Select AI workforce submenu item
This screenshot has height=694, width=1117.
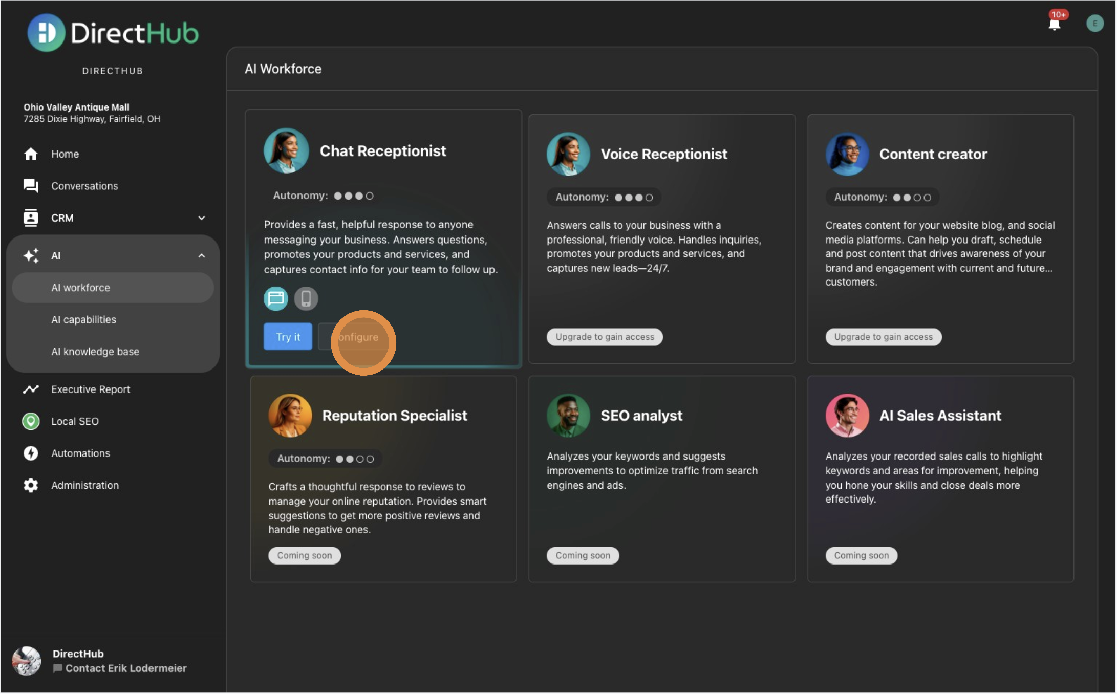(x=80, y=288)
